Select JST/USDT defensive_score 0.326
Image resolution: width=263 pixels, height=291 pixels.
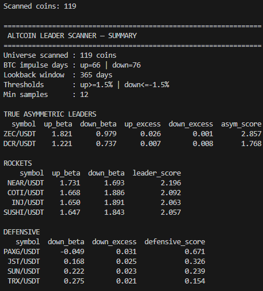click(195, 262)
